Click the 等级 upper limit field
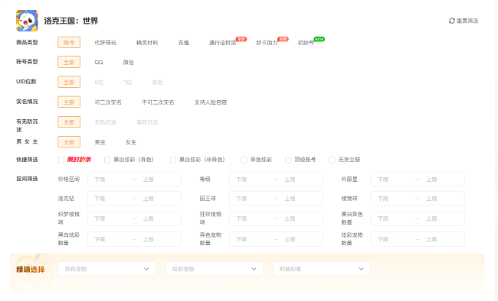This screenshot has width=498, height=301. pos(300,180)
